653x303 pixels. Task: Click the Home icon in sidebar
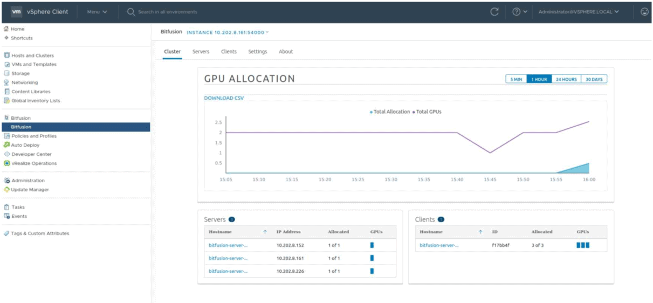(6, 29)
